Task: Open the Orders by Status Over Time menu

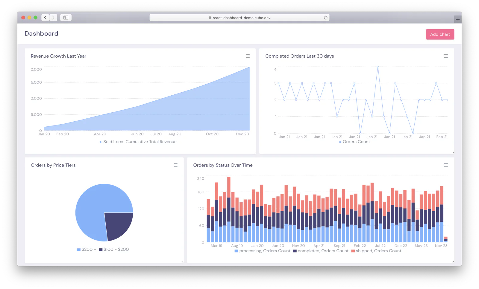Action: 446,165
